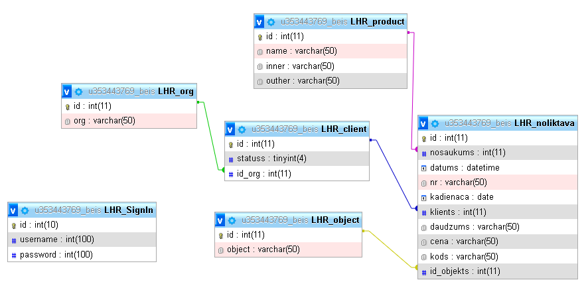Click the primary key icon of LHR_product id
Viewport: 588px width, 294px height.
[260, 37]
